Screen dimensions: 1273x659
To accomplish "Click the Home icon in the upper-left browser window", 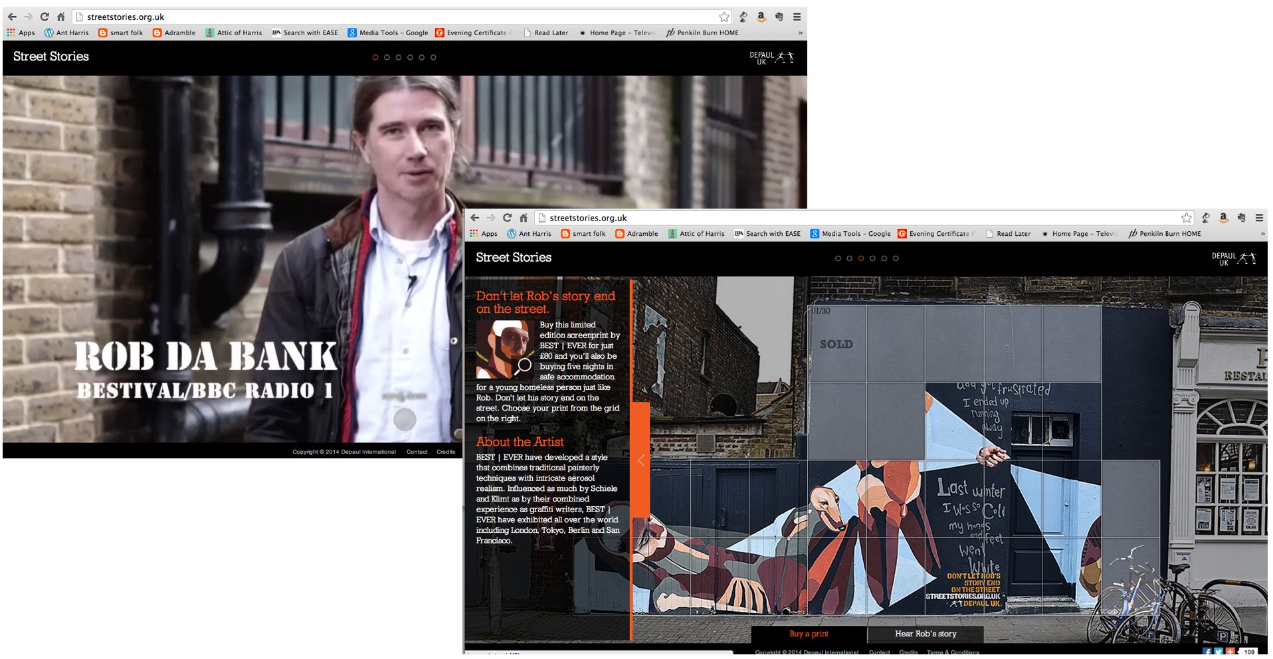I will click(x=60, y=17).
